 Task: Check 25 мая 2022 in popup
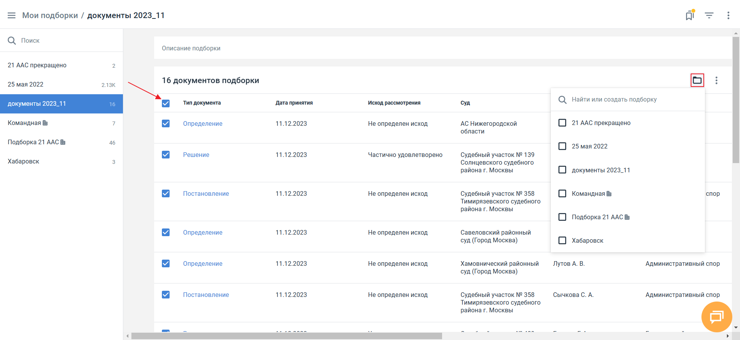pyautogui.click(x=562, y=146)
